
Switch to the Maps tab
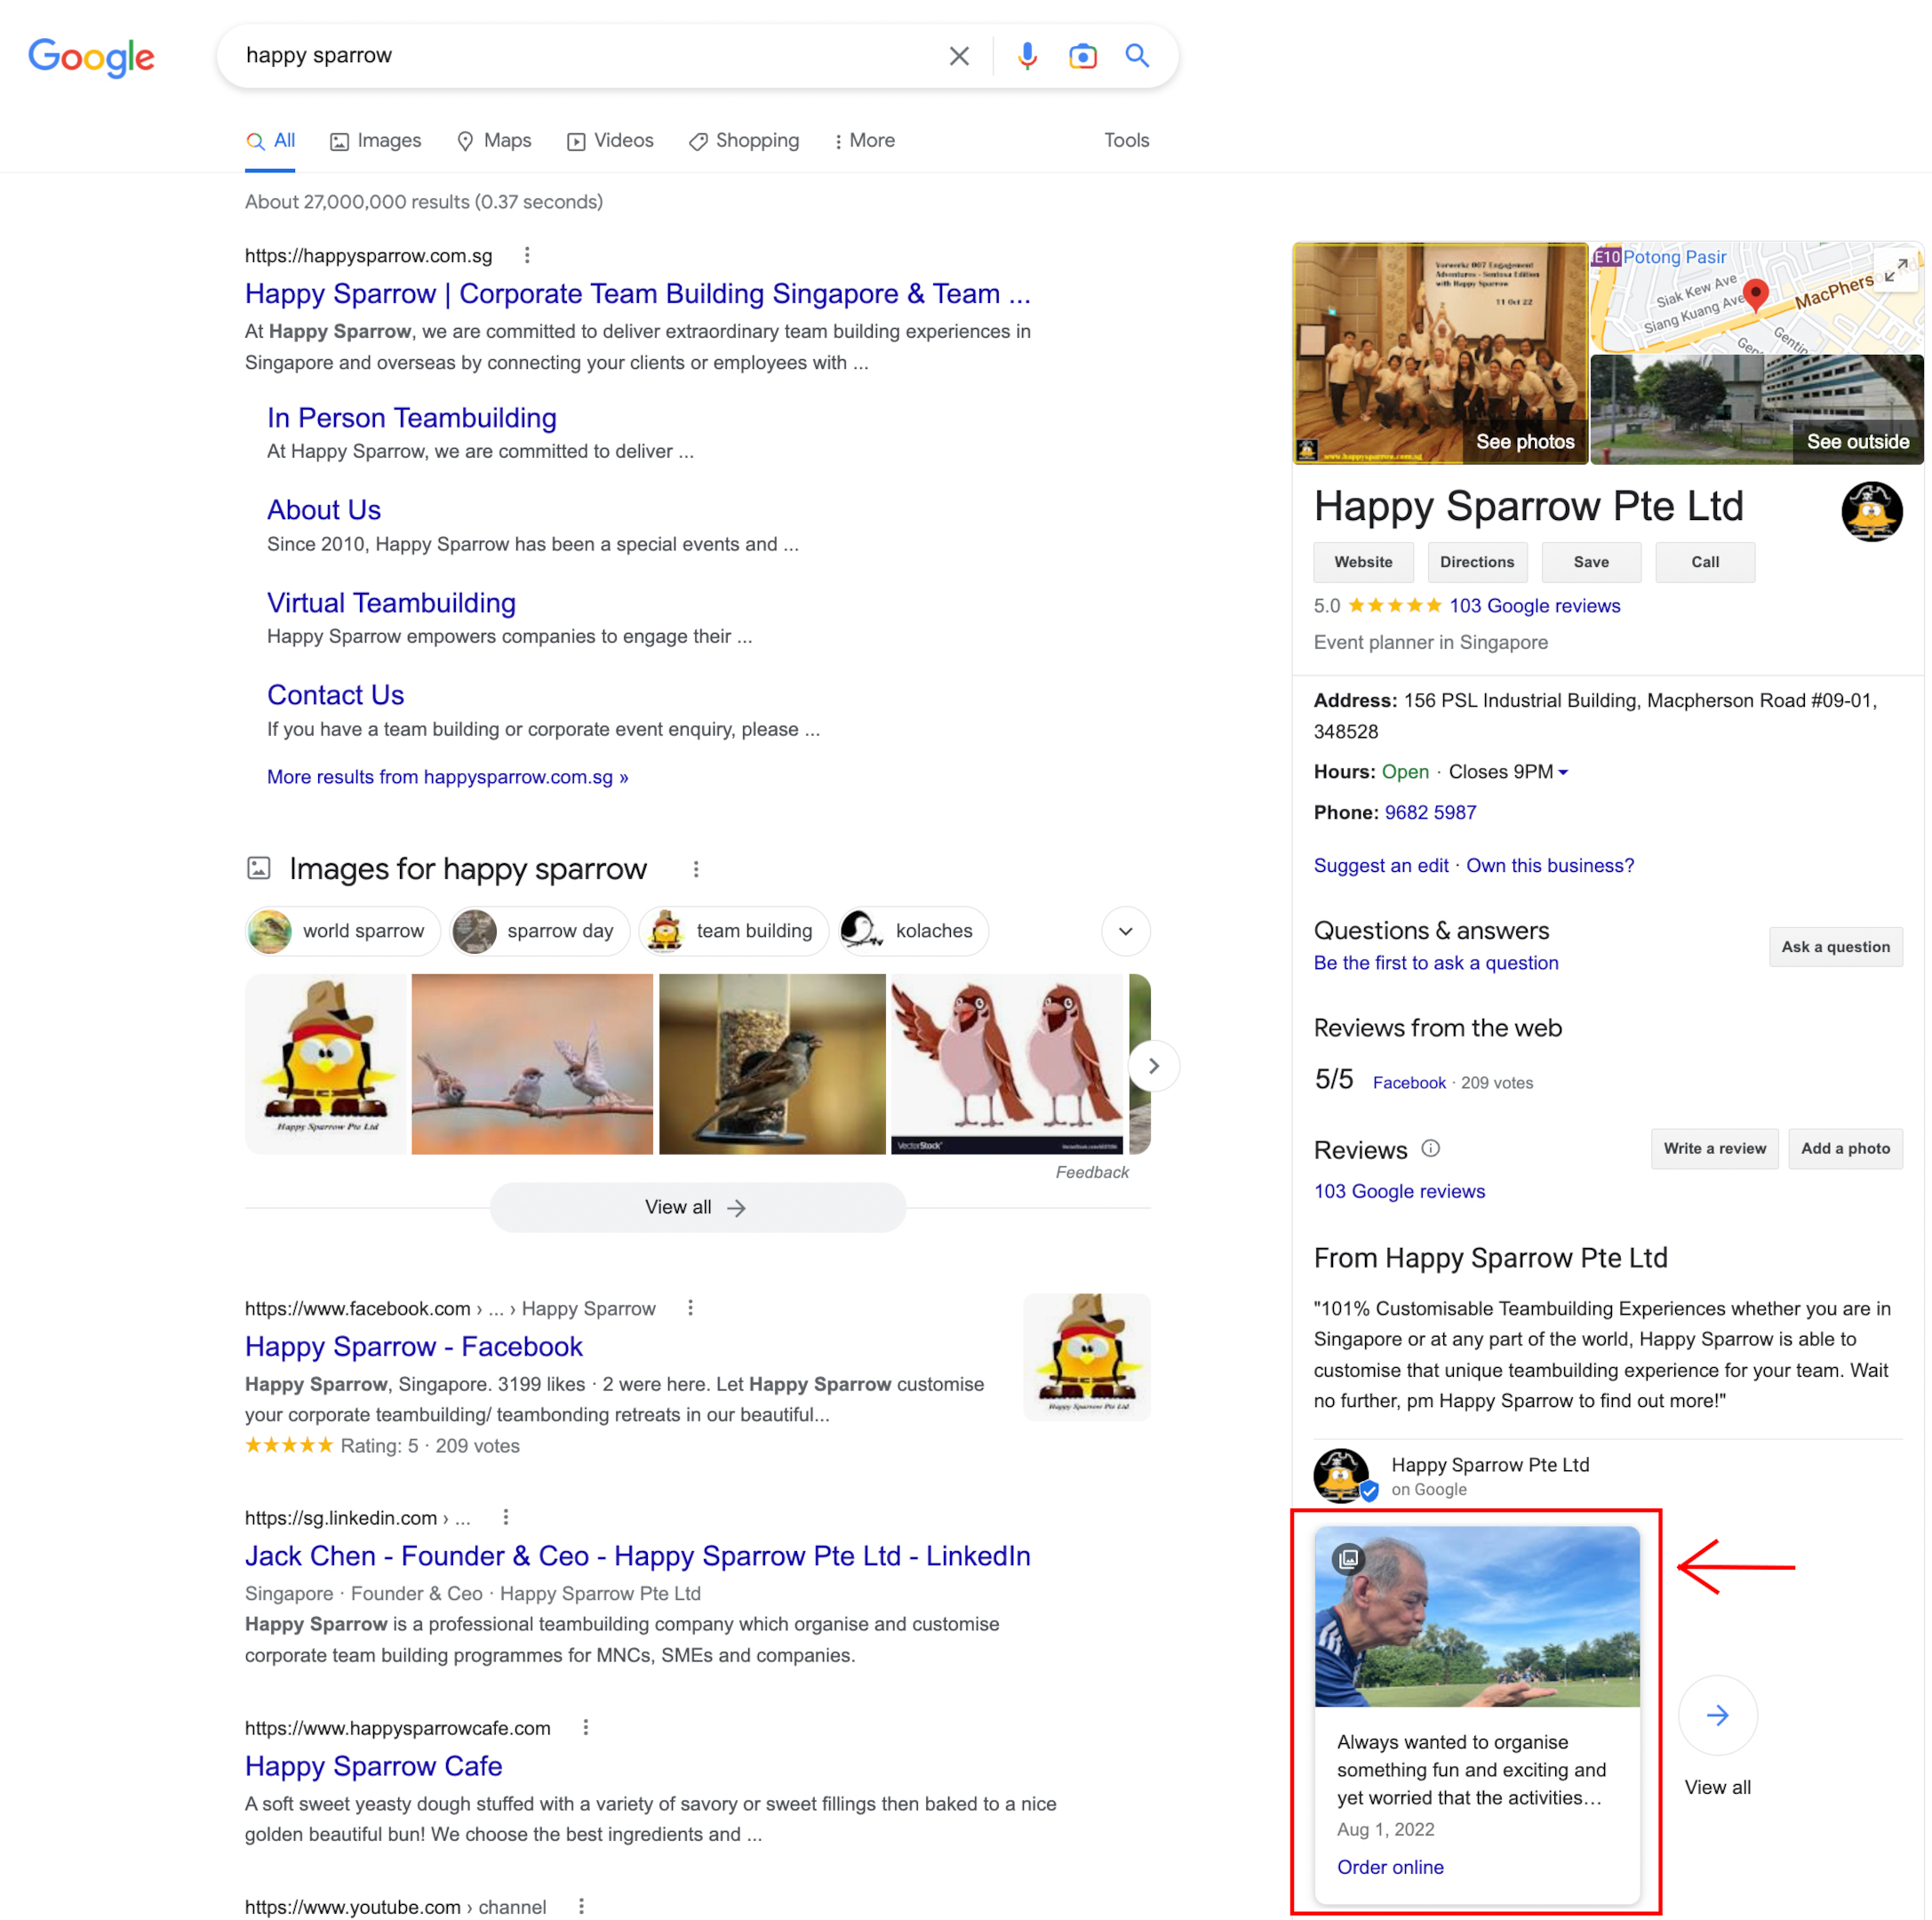click(x=494, y=141)
